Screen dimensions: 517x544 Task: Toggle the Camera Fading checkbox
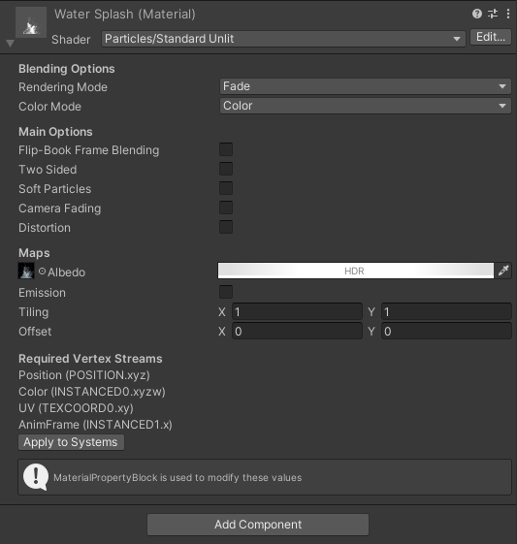226,208
